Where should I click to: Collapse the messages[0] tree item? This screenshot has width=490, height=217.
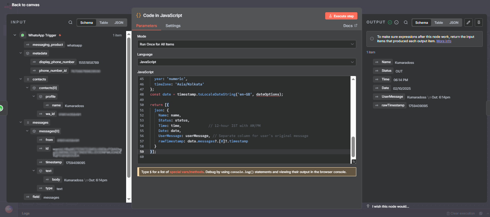point(27,131)
